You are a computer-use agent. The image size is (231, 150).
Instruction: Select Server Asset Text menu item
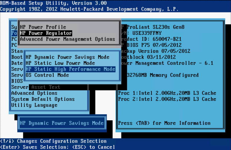(x=36, y=87)
